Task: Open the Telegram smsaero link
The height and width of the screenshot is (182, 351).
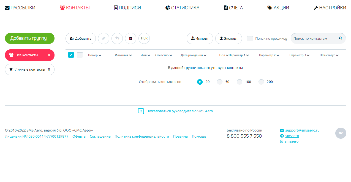Action: coord(292,136)
